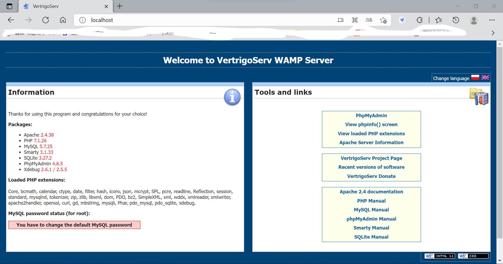Click the change default MySQL password warning

click(x=74, y=225)
